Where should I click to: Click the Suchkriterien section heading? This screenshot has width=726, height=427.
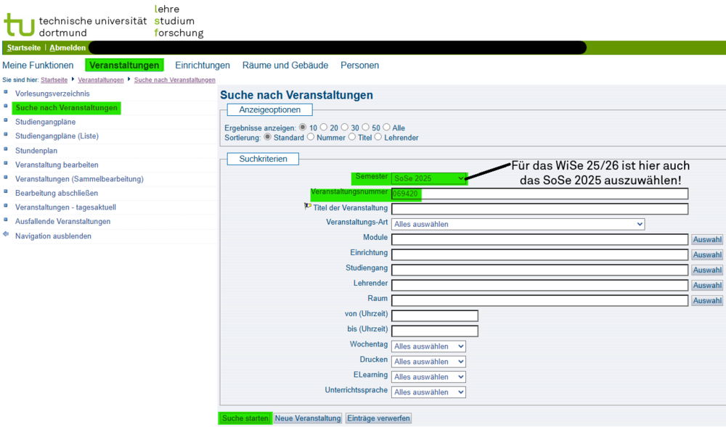coord(263,159)
